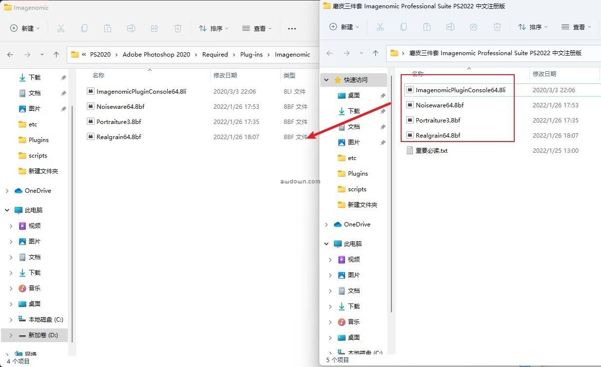601x367 pixels.
Task: Click the Cut icon in left window toolbar
Action: tap(61, 28)
